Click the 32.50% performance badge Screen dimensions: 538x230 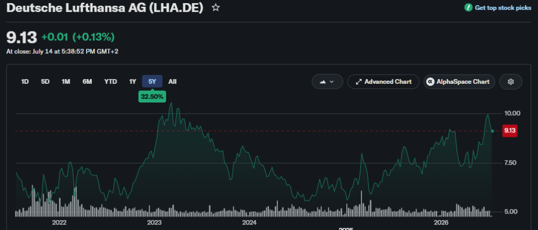coord(152,97)
